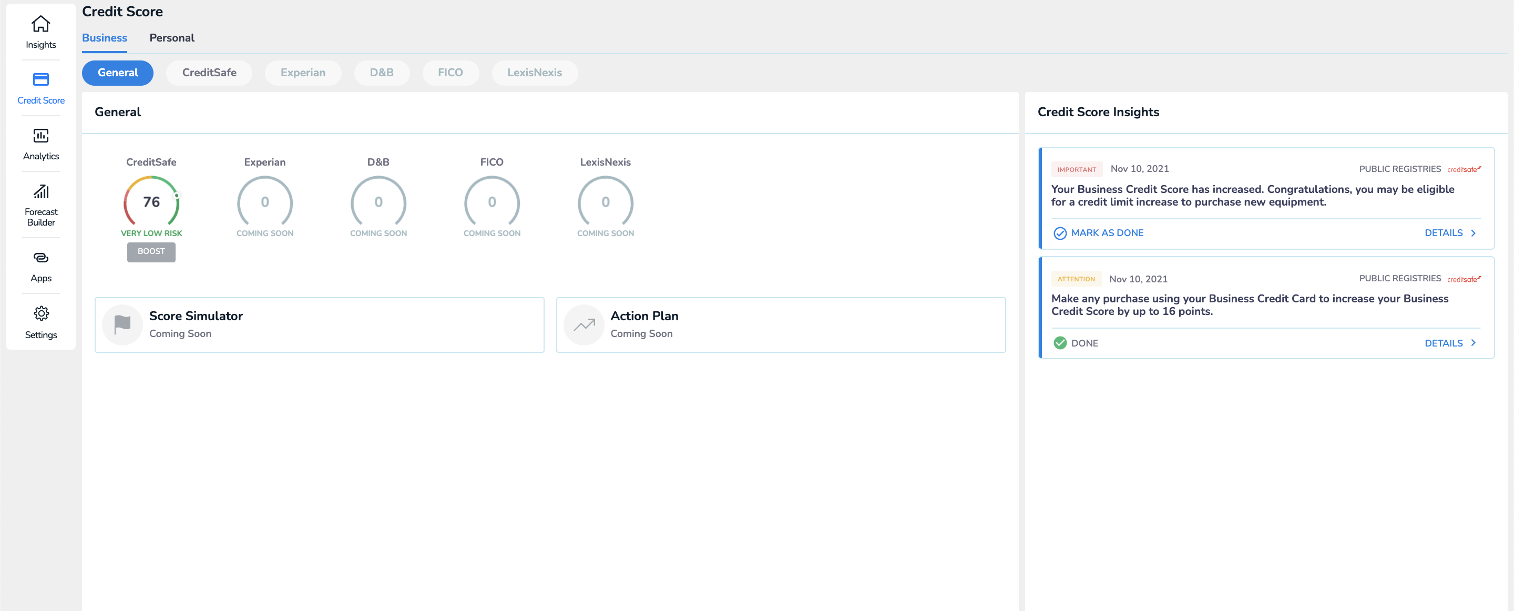Open the Analytics chart icon
Screen dimensions: 1514x611
[40, 135]
